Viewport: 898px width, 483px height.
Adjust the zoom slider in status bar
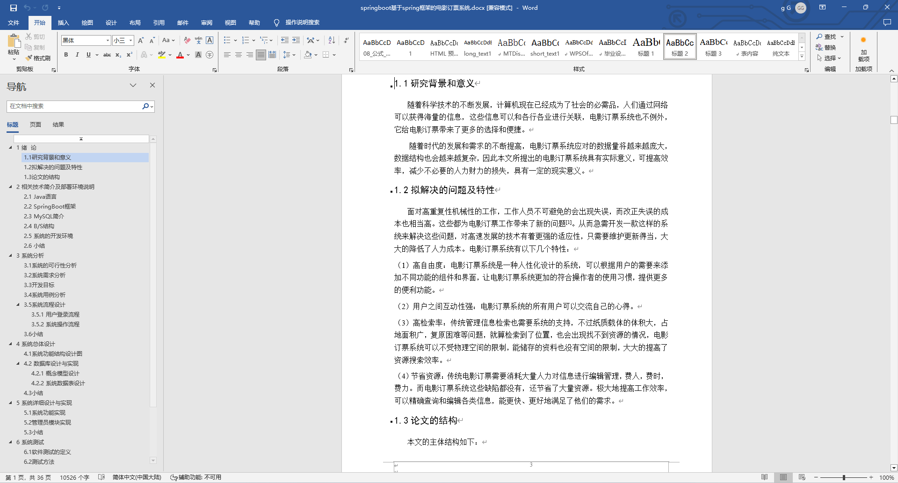844,477
